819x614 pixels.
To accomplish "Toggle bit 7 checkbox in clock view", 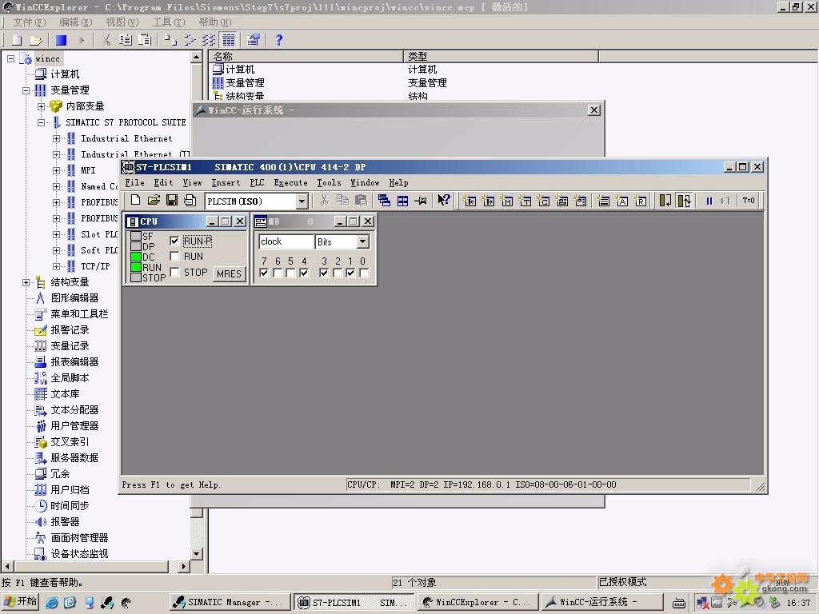I will [x=264, y=273].
